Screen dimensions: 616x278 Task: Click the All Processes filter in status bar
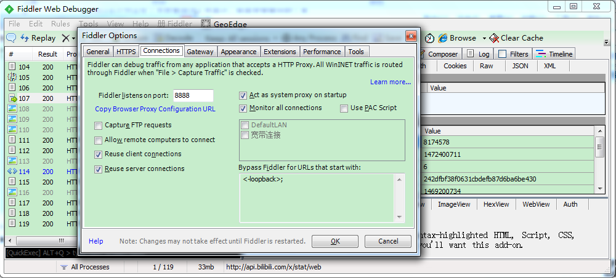pos(85,267)
